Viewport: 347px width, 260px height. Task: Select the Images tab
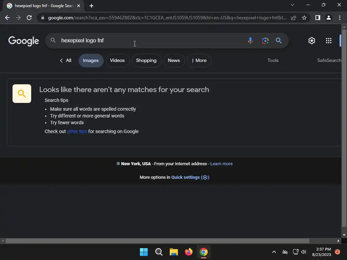[91, 60]
